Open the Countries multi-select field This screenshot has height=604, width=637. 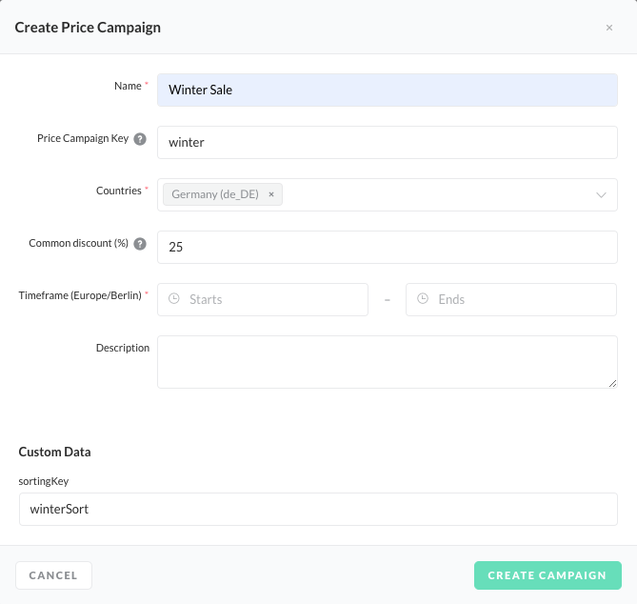[438, 195]
